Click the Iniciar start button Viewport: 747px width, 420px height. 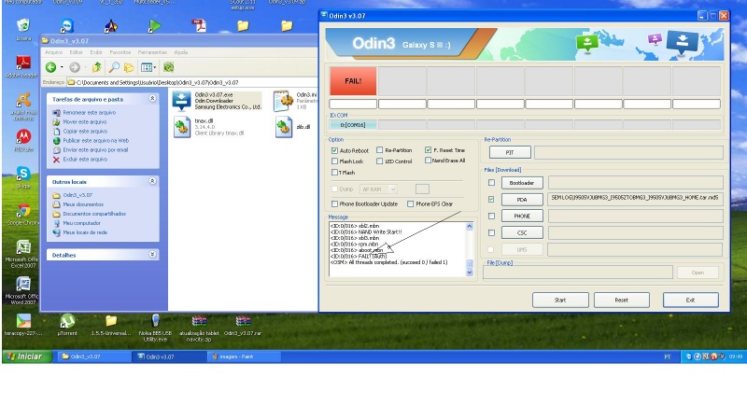(x=26, y=357)
